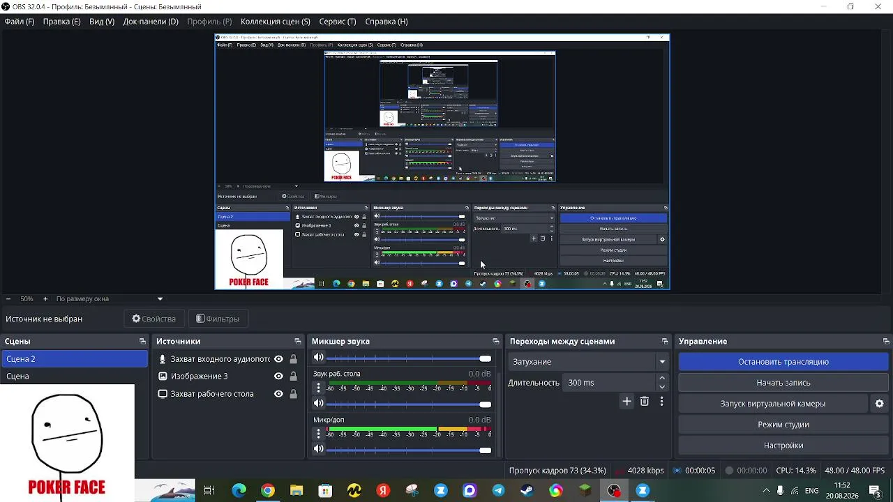The image size is (893, 502).
Task: Open Steam from the taskbar
Action: pos(527,491)
